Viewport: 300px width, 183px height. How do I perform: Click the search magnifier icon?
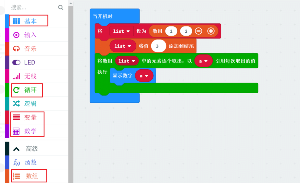pos(61,7)
